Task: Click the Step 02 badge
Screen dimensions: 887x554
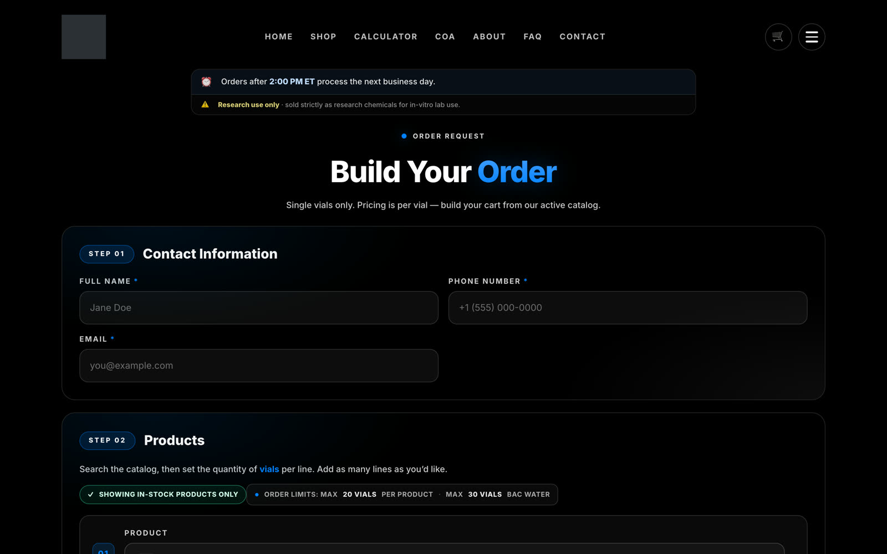Action: 108,440
